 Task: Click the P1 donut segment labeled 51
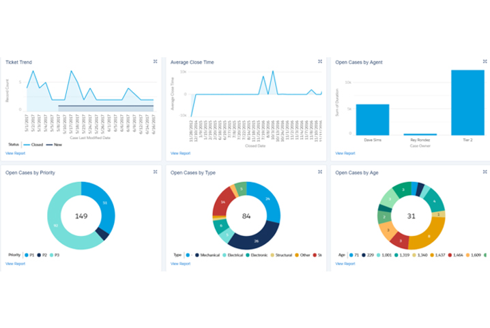[x=104, y=203]
